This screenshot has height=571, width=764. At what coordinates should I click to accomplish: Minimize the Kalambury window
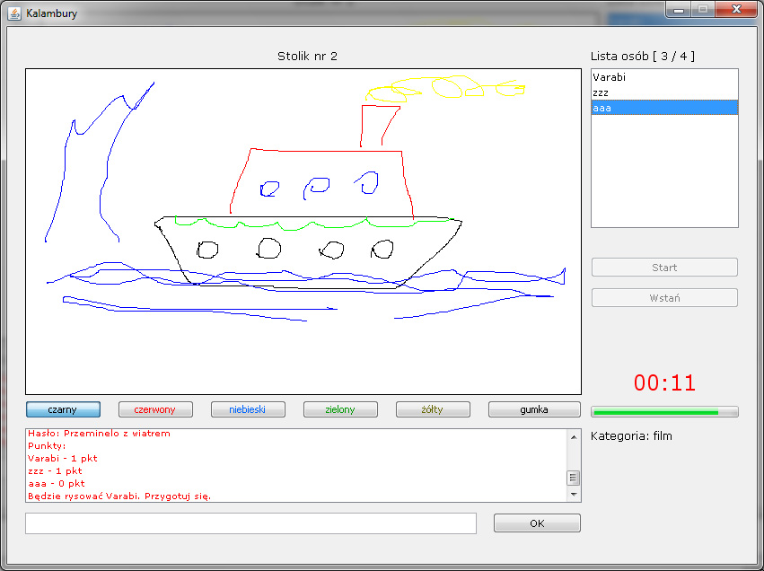[680, 10]
